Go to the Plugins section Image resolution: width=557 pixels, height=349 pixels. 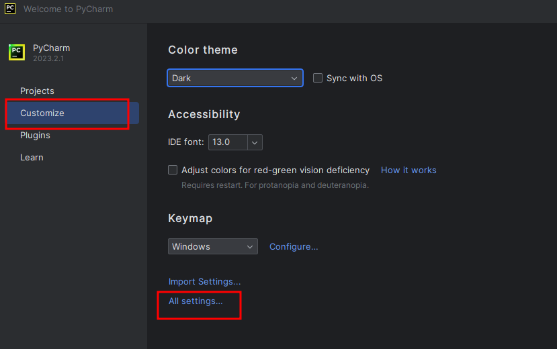(x=35, y=136)
